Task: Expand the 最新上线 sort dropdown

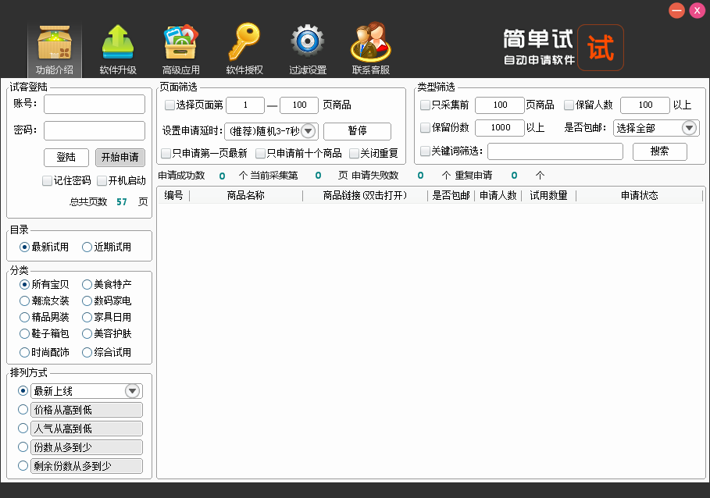Action: [x=133, y=391]
